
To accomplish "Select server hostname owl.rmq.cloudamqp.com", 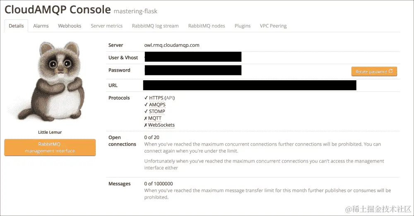I will point(172,45).
